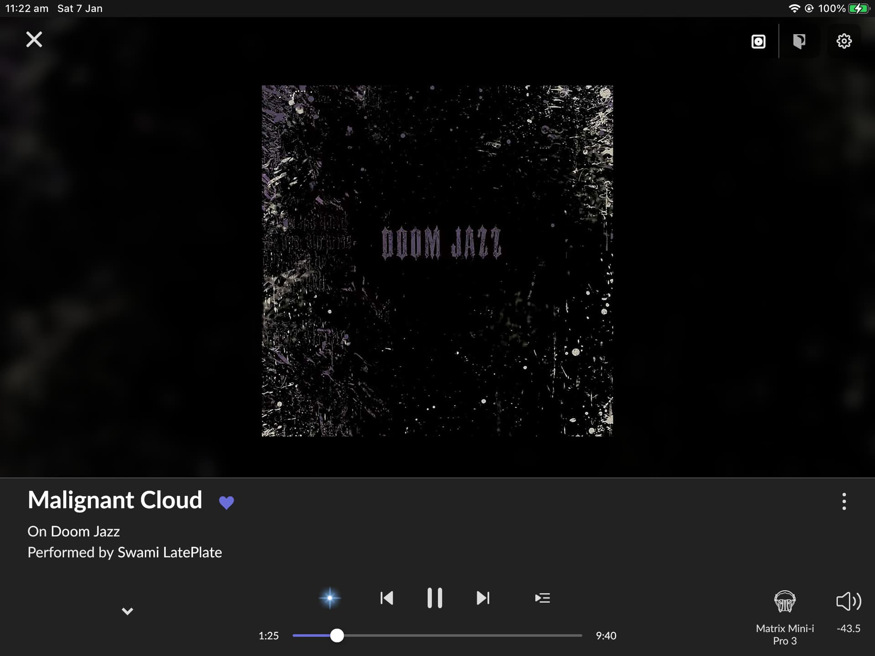Open the lyrics and credits view icon

pyautogui.click(x=799, y=41)
